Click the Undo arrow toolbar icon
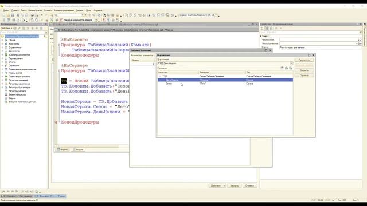 [42, 15]
